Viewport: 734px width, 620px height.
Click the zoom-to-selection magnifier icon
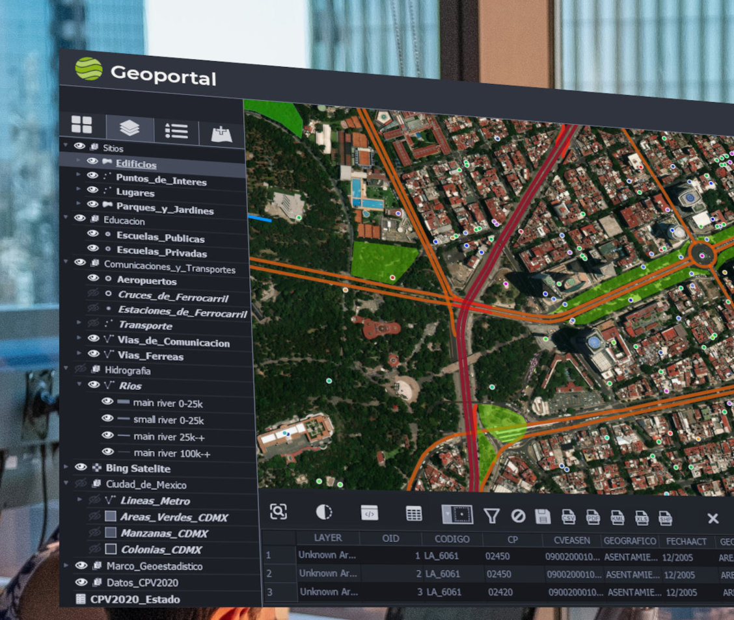click(278, 511)
